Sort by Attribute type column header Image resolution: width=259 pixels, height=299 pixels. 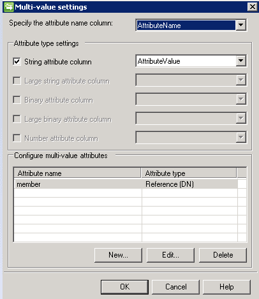189,173
